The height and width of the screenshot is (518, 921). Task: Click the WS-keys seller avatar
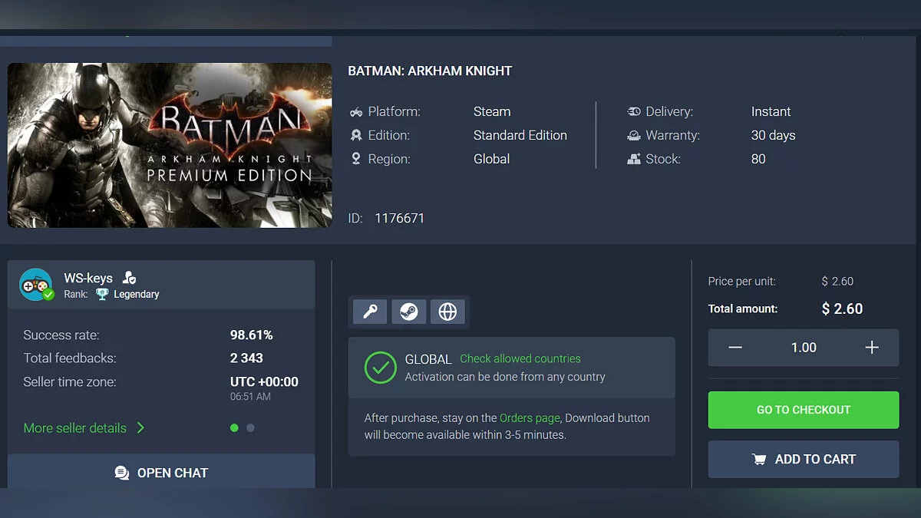(x=36, y=285)
